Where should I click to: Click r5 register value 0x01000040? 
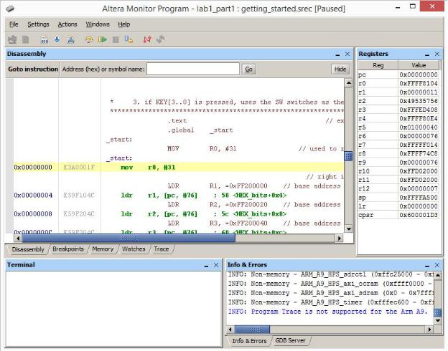419,128
